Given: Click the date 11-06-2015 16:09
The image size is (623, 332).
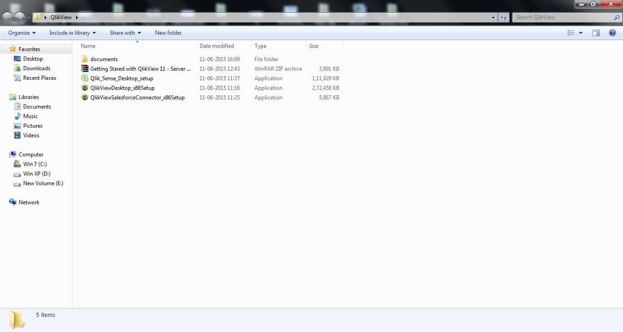Looking at the screenshot, I should coord(219,59).
